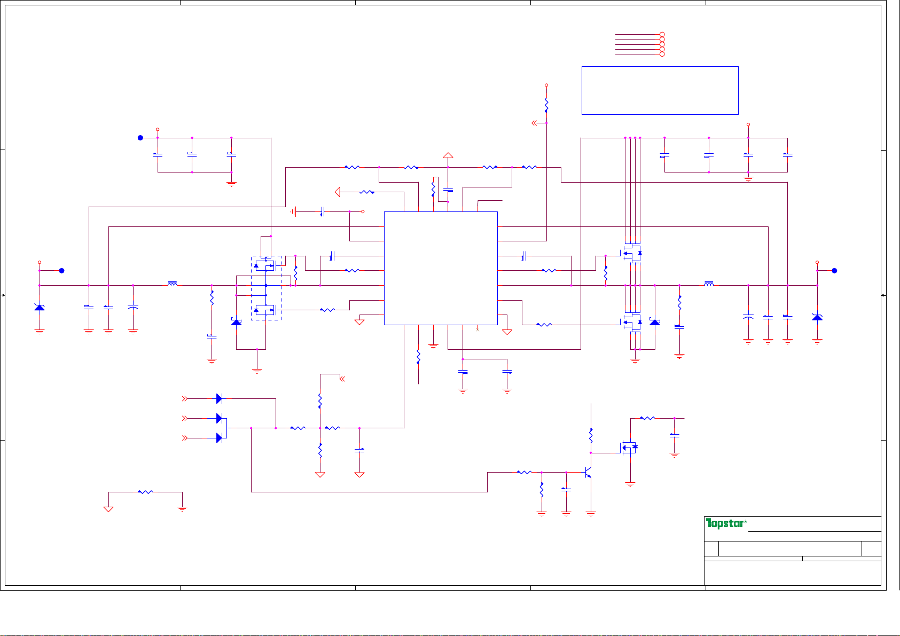Select the zener diode at far right edge

pos(817,317)
